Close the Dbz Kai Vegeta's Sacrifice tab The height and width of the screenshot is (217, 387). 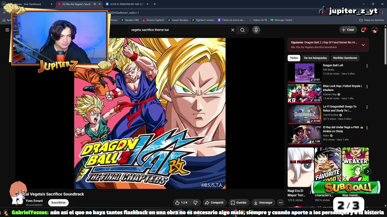[99, 4]
